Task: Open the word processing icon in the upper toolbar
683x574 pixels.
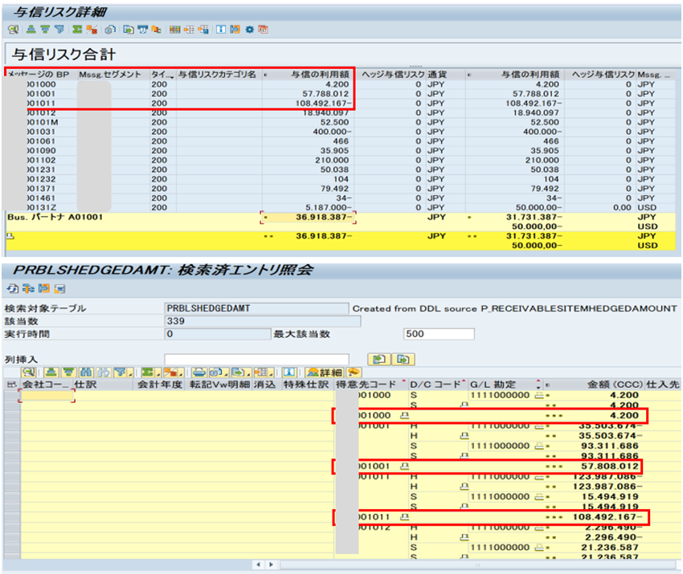Action: pyautogui.click(x=142, y=30)
